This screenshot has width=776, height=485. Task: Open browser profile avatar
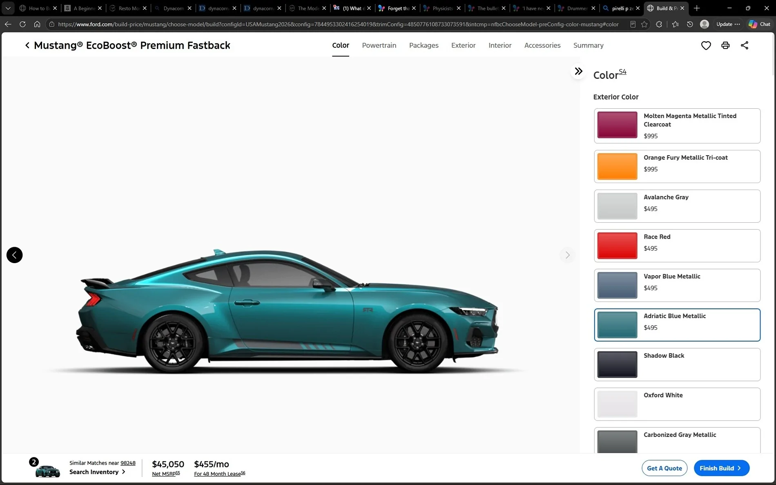point(705,24)
